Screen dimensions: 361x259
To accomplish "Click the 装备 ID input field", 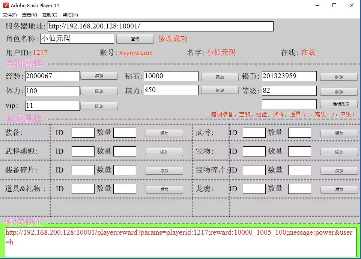I will pos(83,133).
